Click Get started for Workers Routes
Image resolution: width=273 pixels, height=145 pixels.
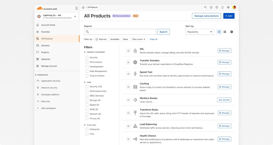pyautogui.click(x=224, y=100)
